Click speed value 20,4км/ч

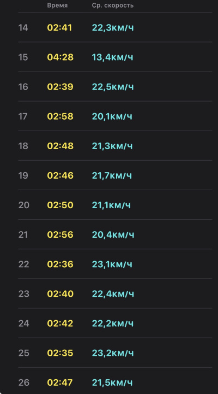(113, 235)
